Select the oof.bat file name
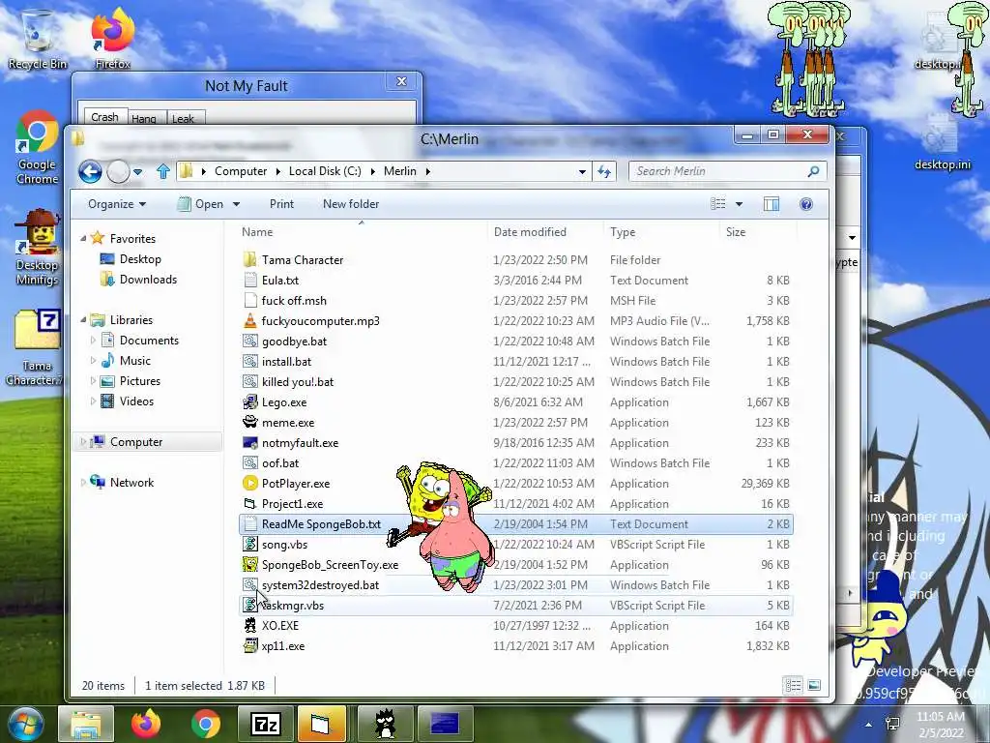The image size is (990, 743). [x=280, y=463]
